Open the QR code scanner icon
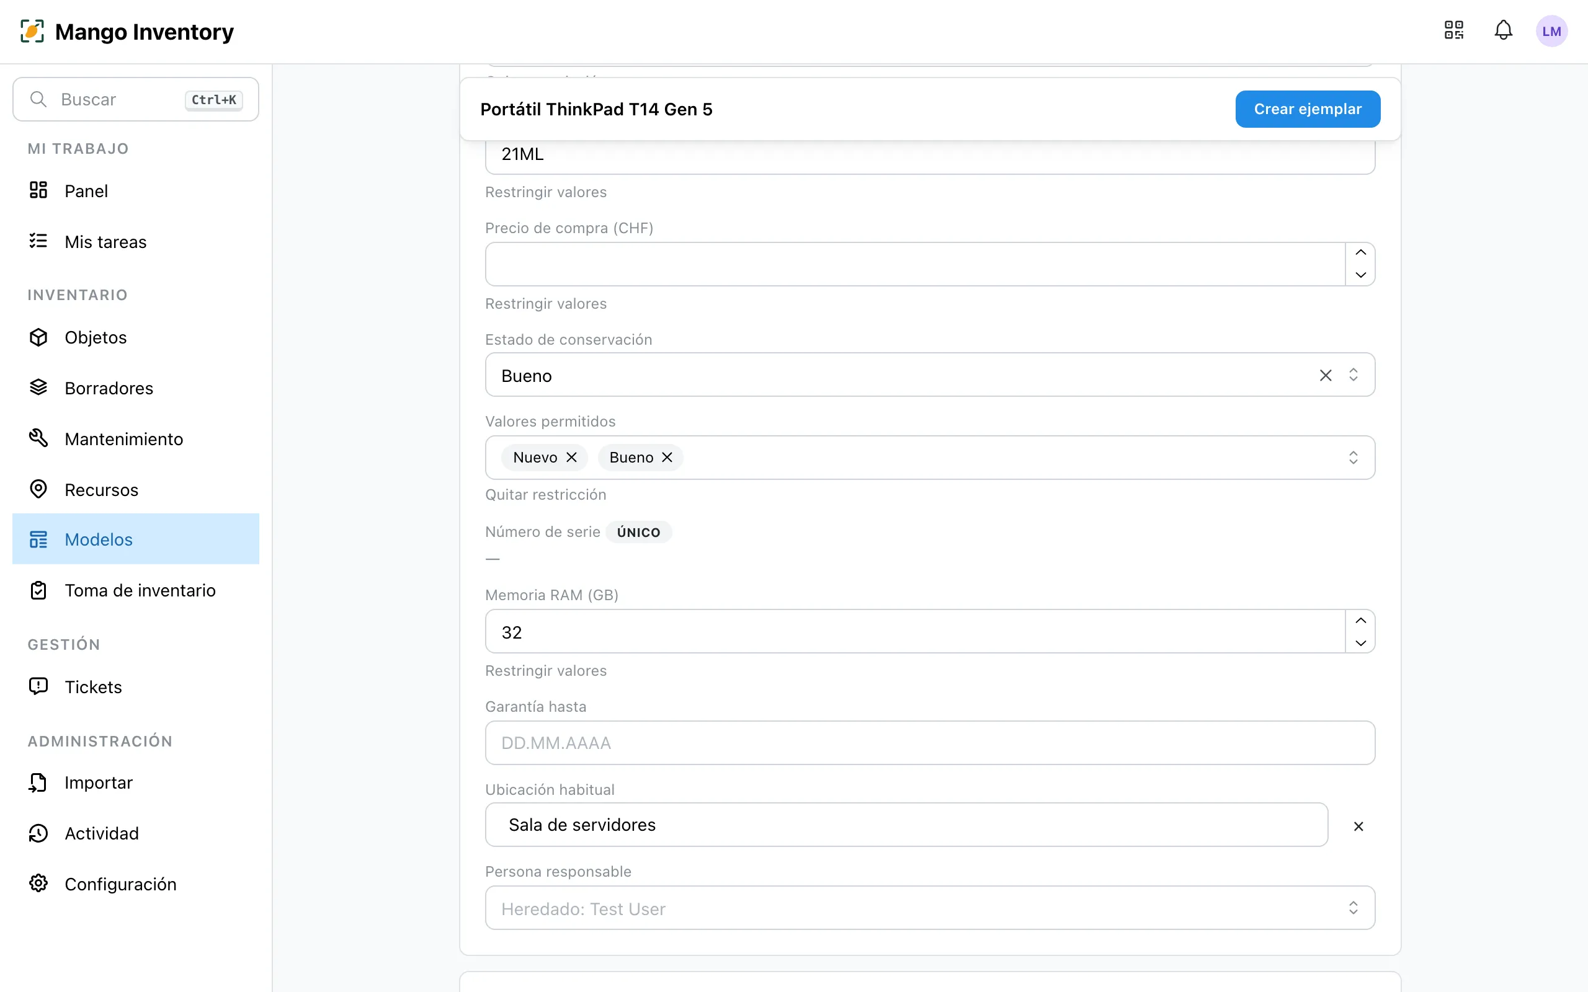The image size is (1588, 992). pos(1453,30)
